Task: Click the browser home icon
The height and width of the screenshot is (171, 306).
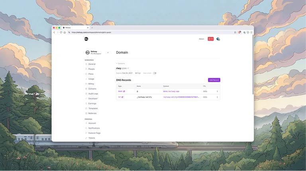Action: (65, 32)
